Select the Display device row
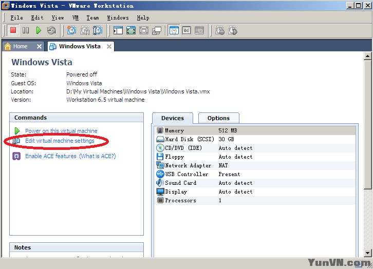373x269 pixels. 255,191
